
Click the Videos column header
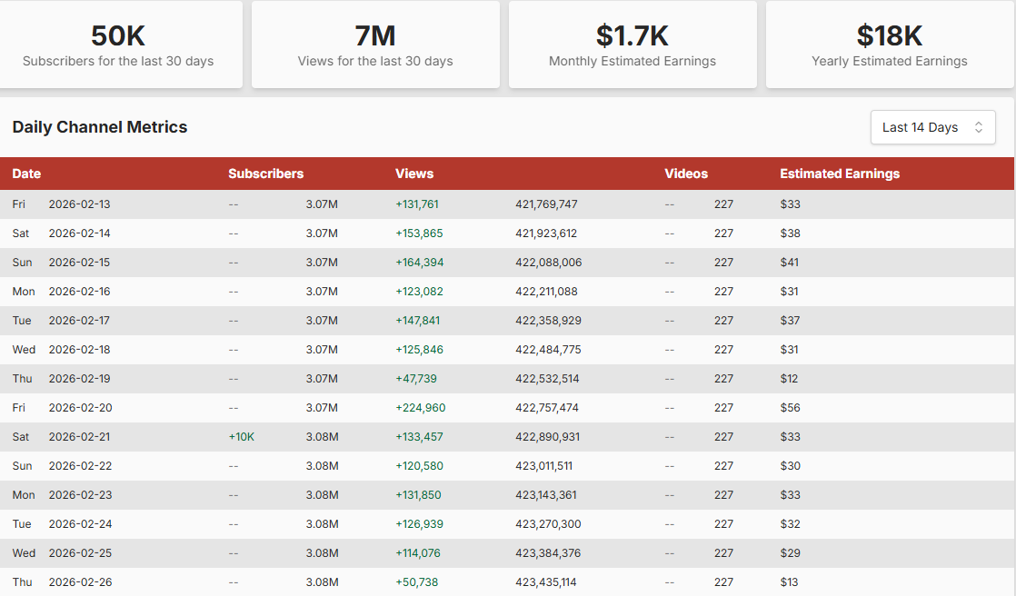685,174
